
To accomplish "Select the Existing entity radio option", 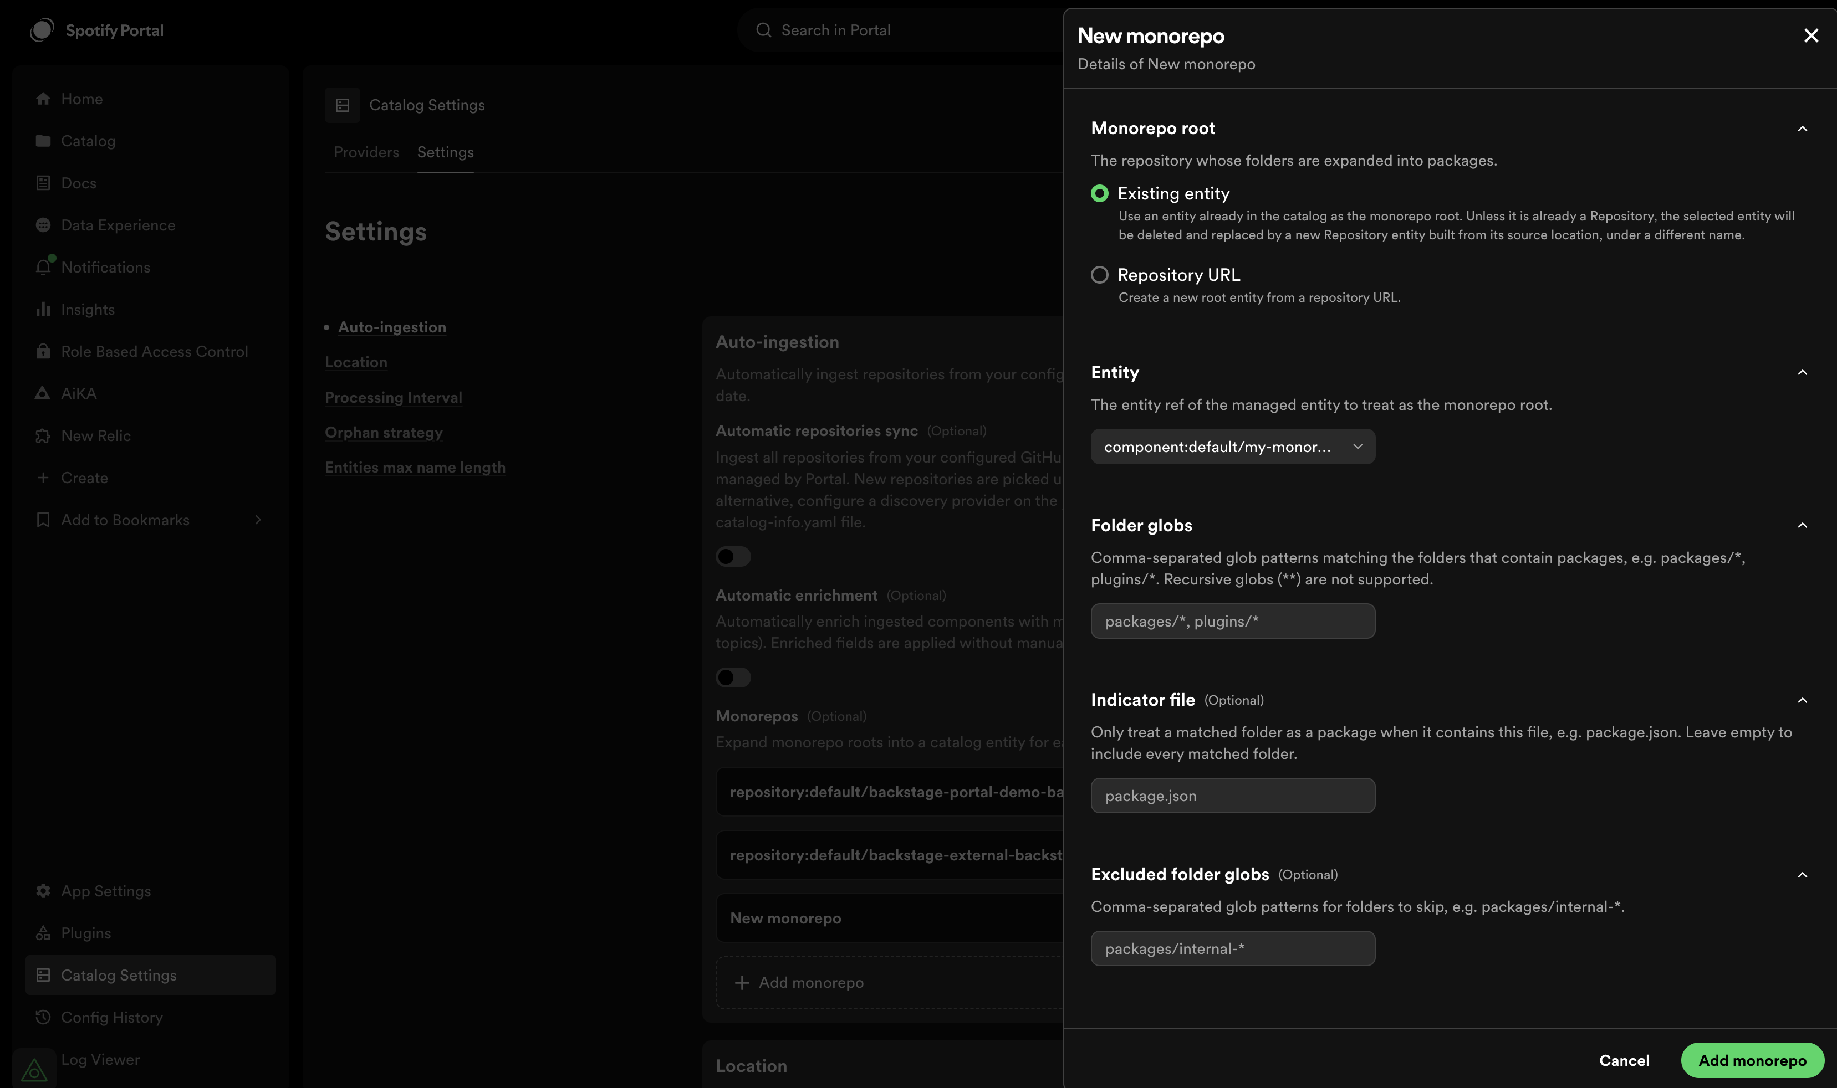I will [1099, 193].
